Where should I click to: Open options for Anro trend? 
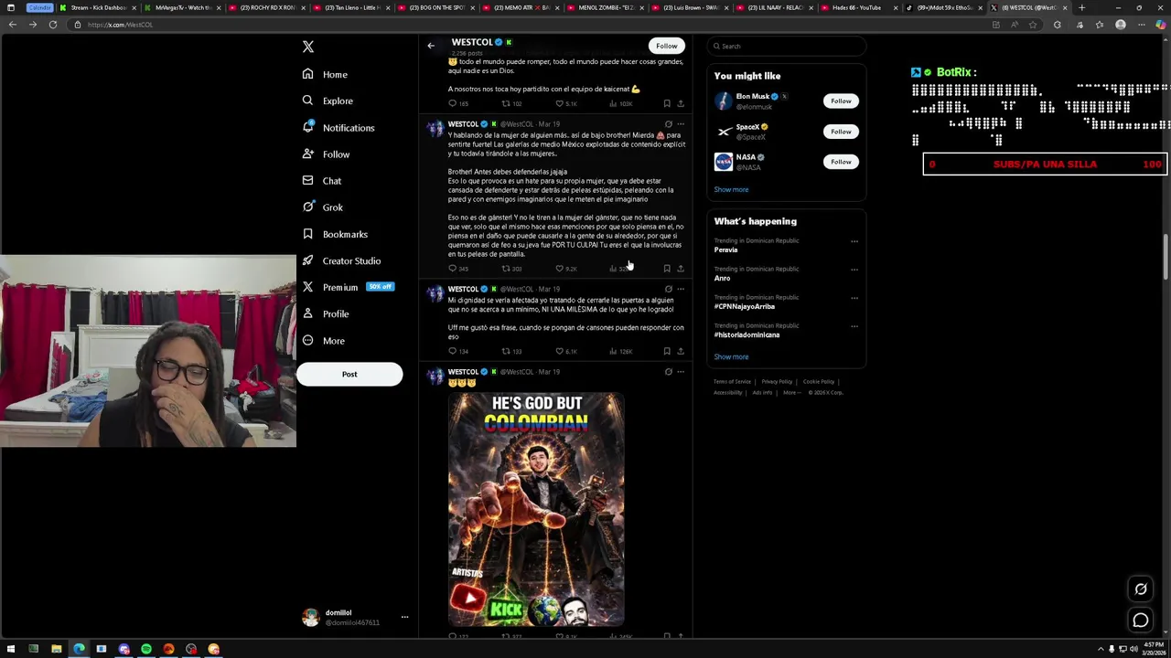tap(854, 270)
